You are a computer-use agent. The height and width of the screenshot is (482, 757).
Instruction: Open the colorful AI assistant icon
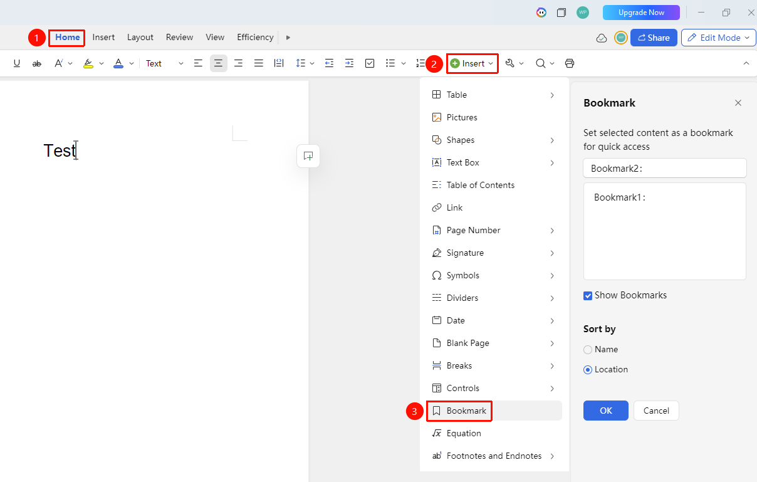pyautogui.click(x=541, y=13)
